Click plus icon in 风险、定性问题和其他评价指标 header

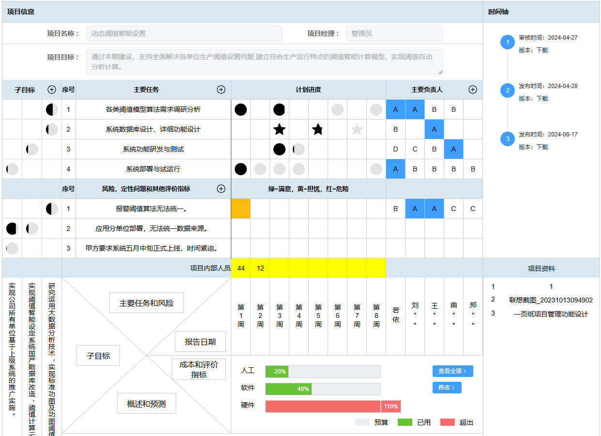tap(221, 189)
